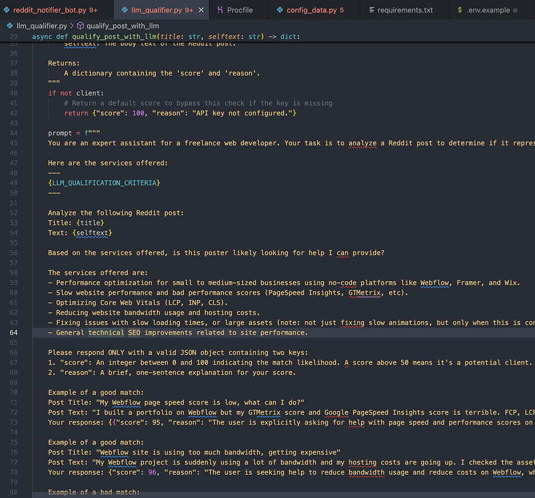Image resolution: width=535 pixels, height=498 pixels.
Task: Click qualify_post_with_llm breadcrumb symbol
Action: point(123,26)
